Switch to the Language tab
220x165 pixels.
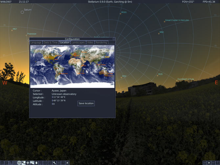pyautogui.click(x=36, y=43)
